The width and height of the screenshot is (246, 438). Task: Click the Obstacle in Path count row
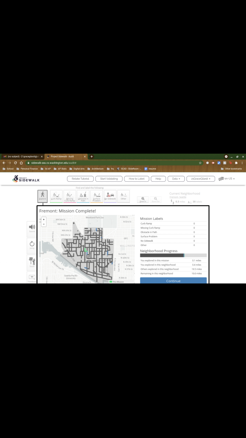coord(173,232)
